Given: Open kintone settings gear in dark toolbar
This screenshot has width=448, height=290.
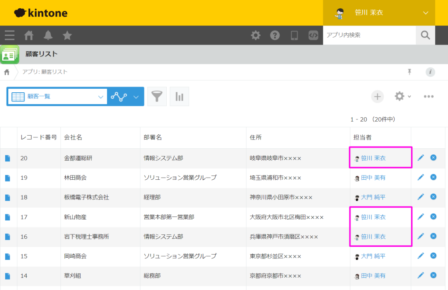Looking at the screenshot, I should [255, 35].
